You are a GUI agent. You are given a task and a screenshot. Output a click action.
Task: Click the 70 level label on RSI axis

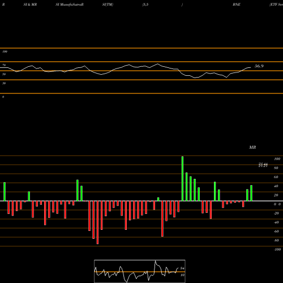(x=4, y=65)
